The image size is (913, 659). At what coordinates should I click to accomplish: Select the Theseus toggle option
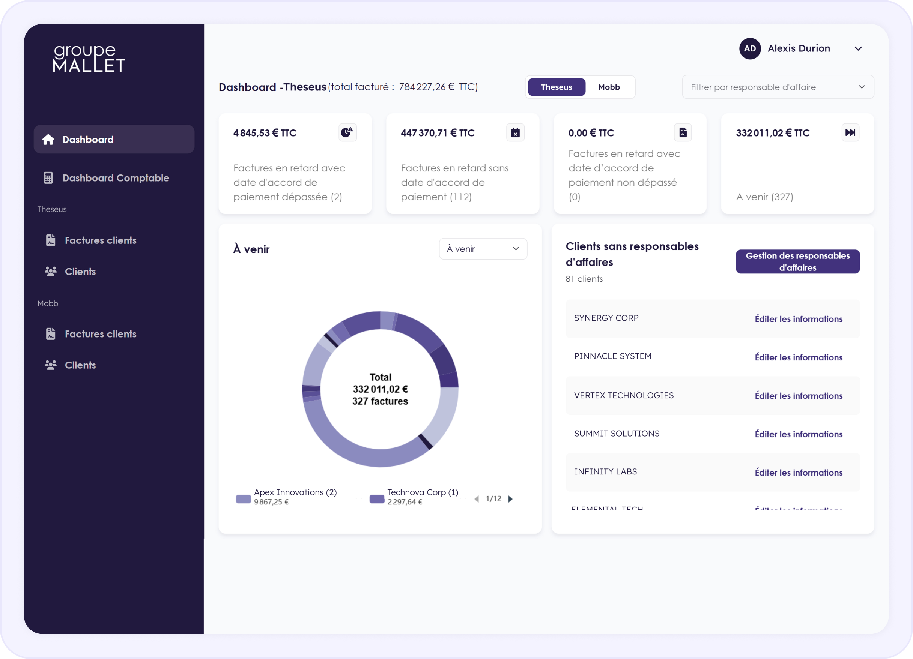click(557, 87)
